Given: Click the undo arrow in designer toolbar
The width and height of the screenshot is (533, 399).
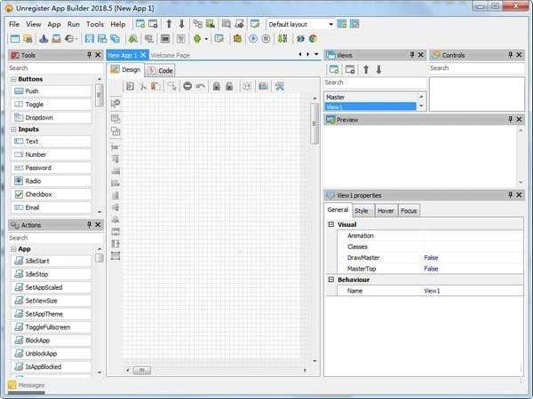Looking at the screenshot, I should (x=201, y=86).
